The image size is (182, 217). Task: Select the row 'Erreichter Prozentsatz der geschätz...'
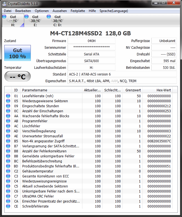(x=88, y=201)
